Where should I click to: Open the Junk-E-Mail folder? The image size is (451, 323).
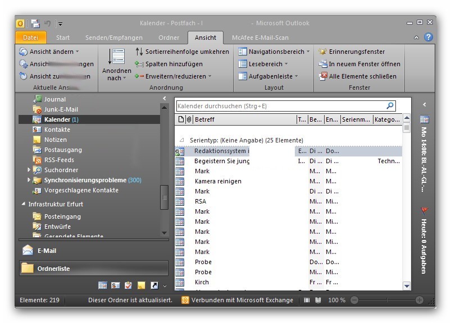click(x=61, y=109)
